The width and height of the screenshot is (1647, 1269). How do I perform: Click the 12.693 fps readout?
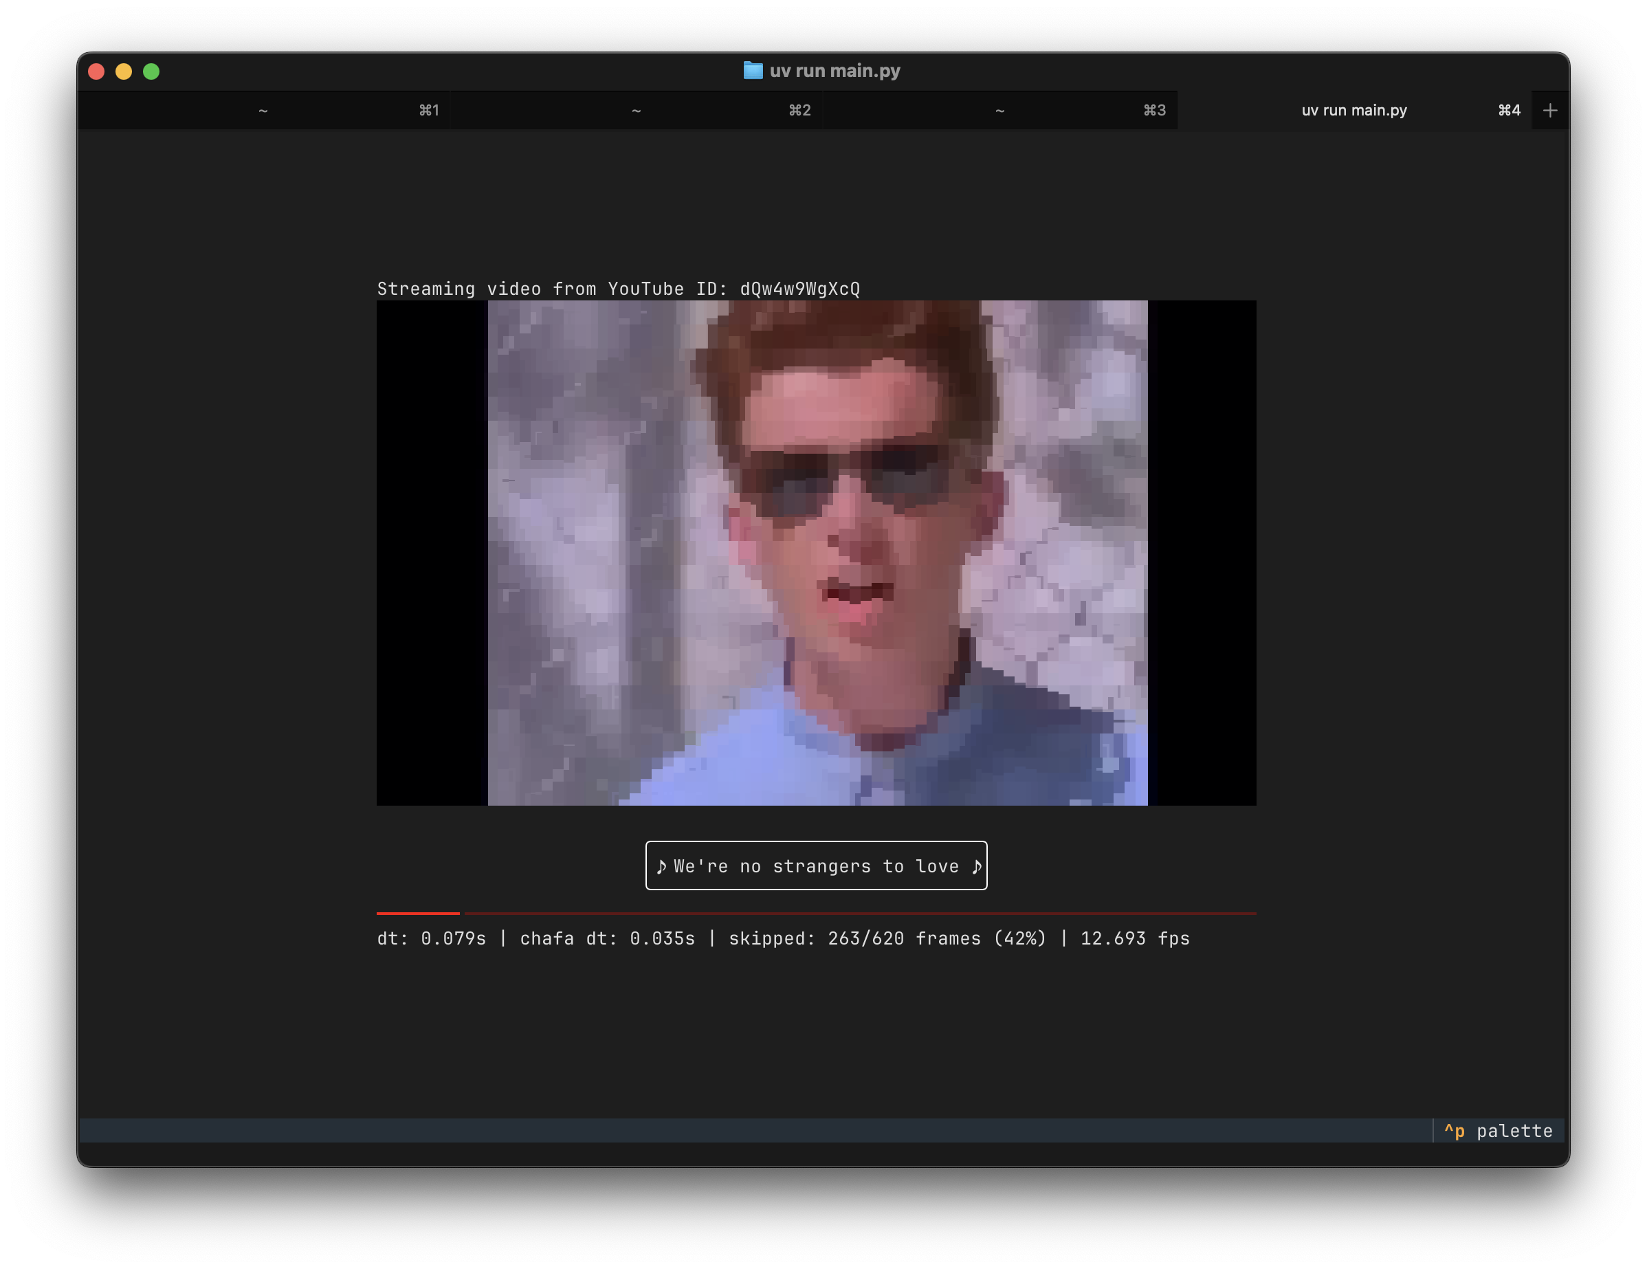(1134, 939)
